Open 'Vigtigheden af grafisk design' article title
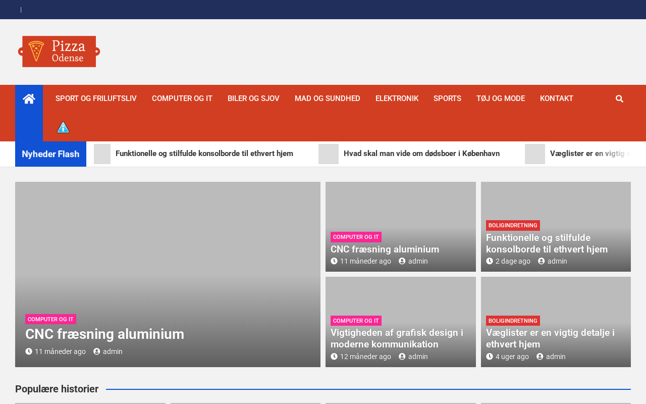The image size is (646, 404). [397, 338]
